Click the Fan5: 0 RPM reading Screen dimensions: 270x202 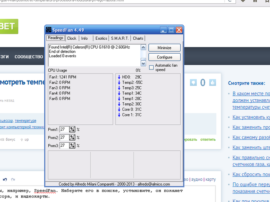(60, 99)
